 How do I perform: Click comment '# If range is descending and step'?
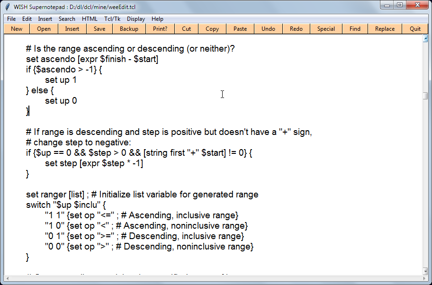(169, 132)
